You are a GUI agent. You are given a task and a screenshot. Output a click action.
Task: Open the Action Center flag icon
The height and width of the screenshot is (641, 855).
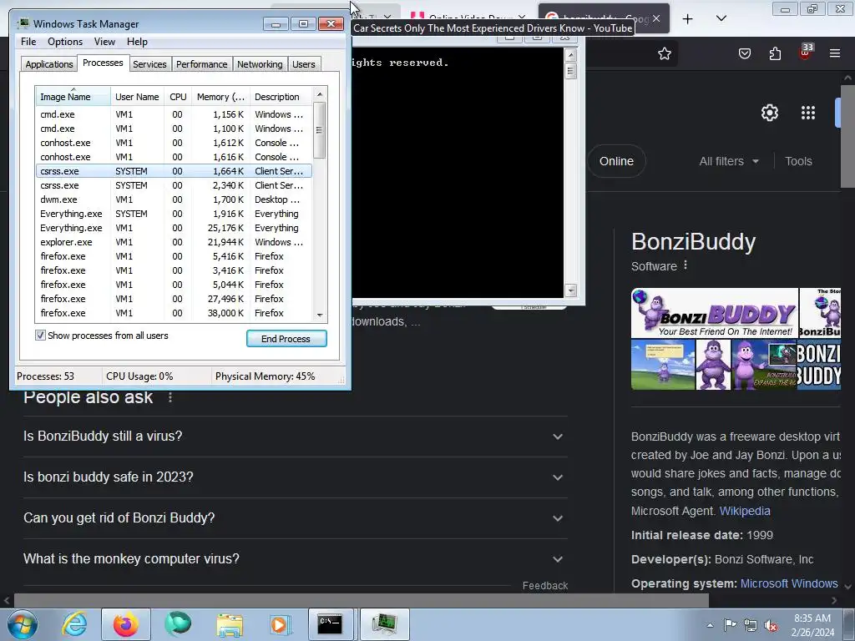point(730,625)
